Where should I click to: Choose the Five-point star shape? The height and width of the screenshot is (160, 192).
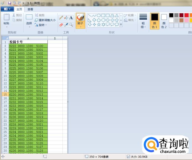[x=99, y=24]
